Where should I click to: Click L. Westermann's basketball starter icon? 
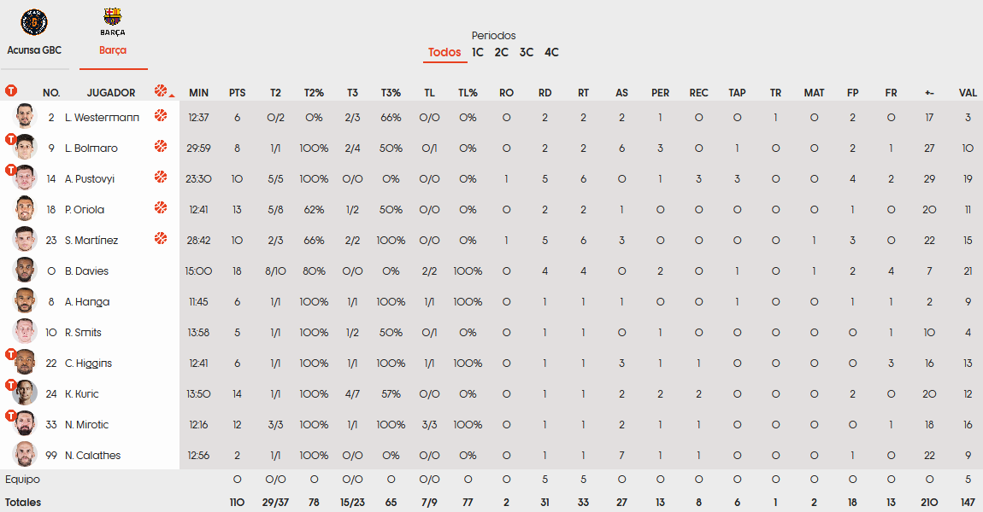161,115
